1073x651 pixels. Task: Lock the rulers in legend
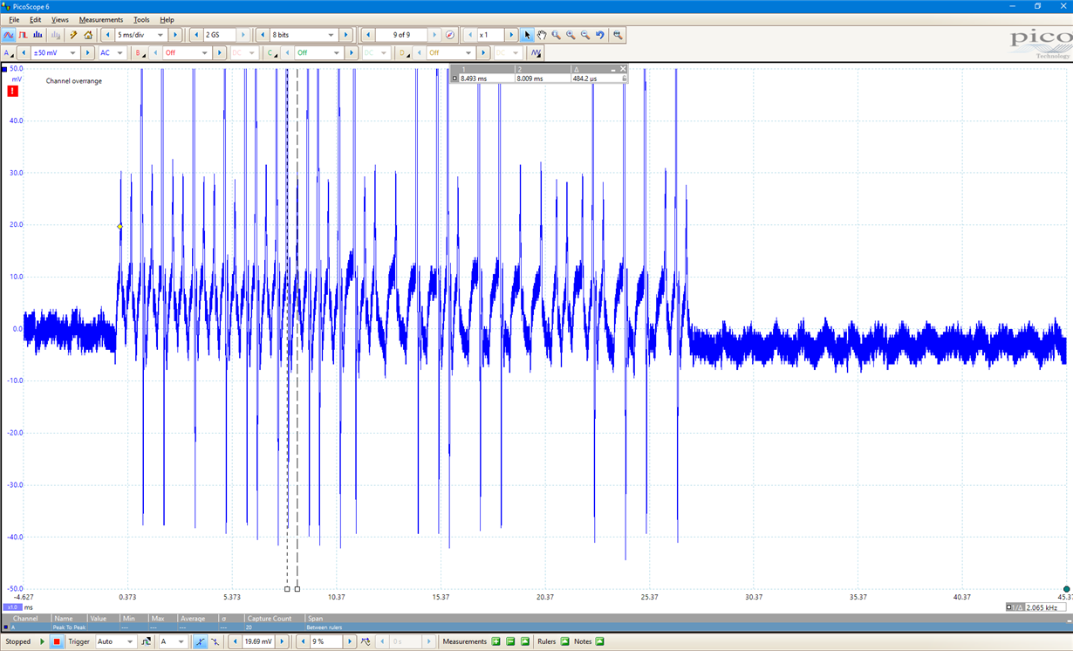coord(624,79)
